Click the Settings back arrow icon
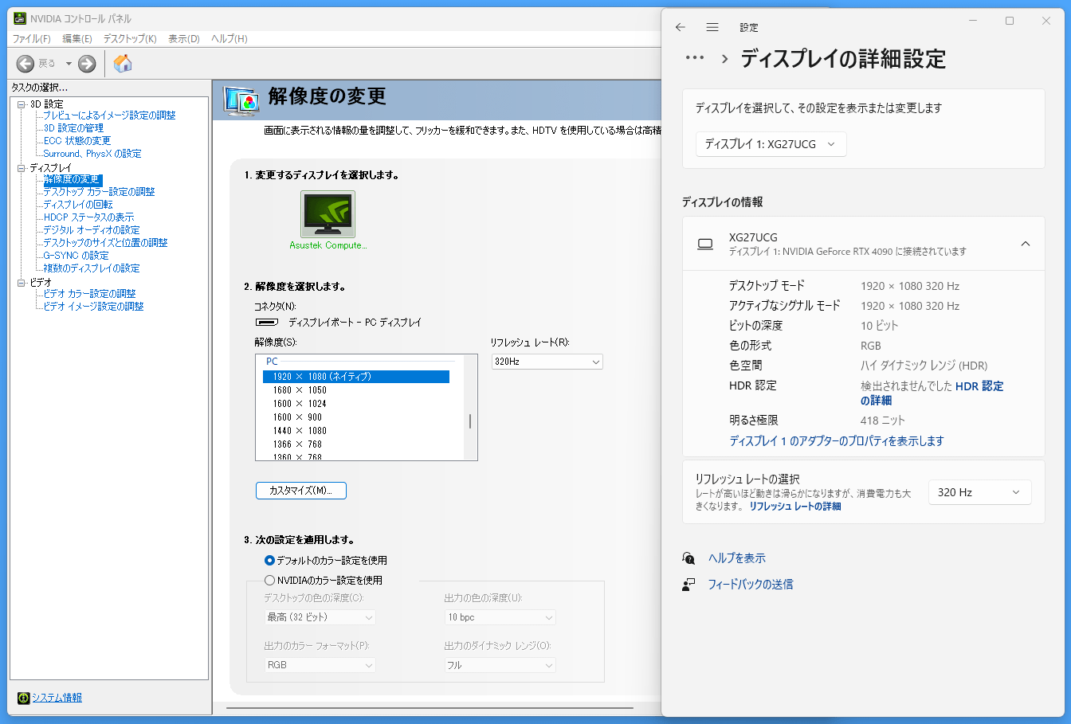Image resolution: width=1071 pixels, height=724 pixels. coord(680,27)
